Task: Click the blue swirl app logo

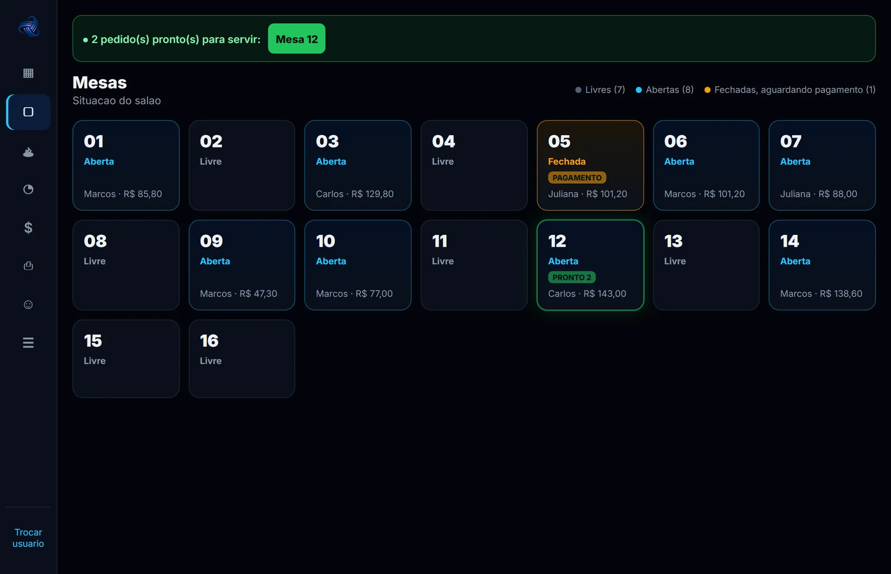Action: [x=28, y=26]
